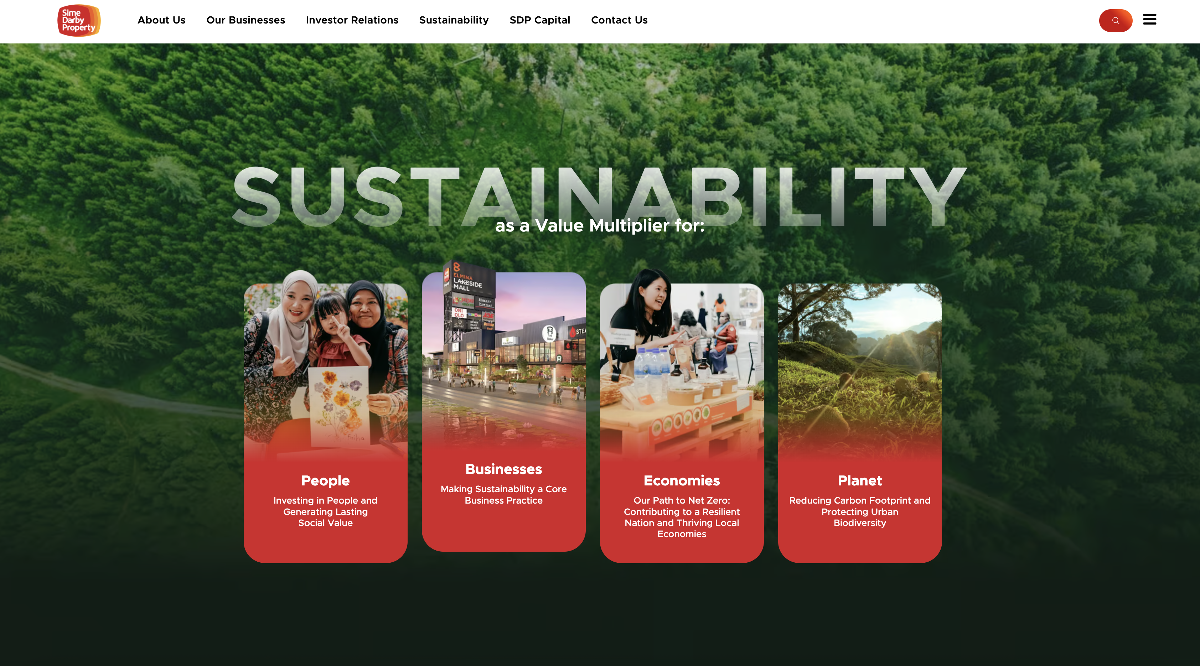
Task: Click the Economies card market photo
Action: tap(682, 366)
